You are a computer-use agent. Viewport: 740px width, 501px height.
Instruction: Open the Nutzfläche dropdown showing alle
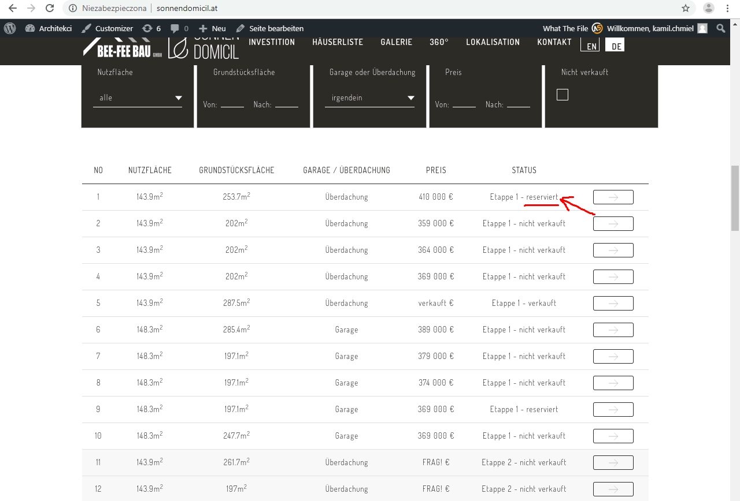(x=138, y=98)
